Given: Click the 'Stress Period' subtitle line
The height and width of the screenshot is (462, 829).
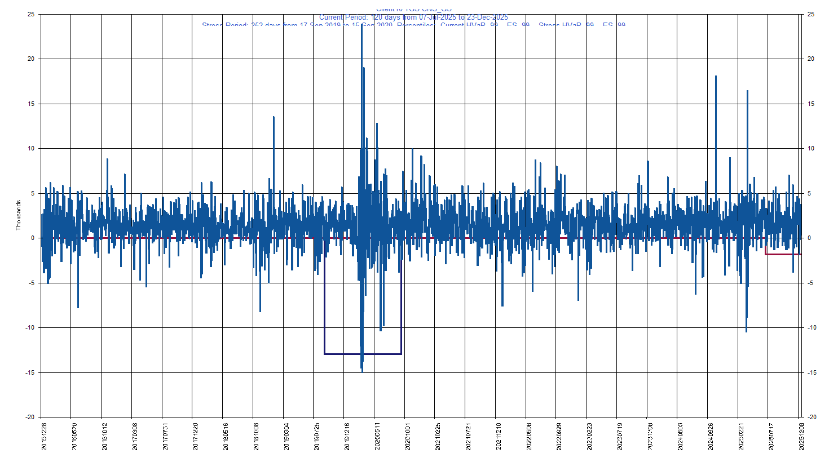Looking at the screenshot, I should point(413,25).
